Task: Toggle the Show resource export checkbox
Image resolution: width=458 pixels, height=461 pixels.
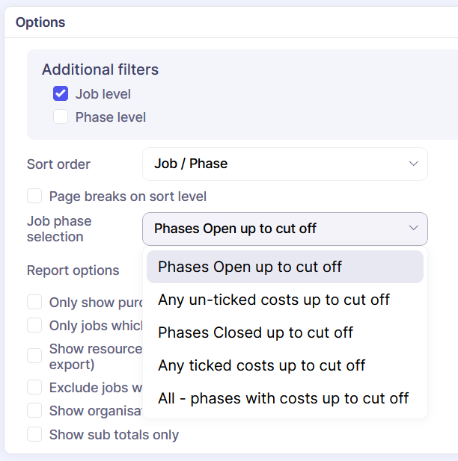Action: click(34, 356)
